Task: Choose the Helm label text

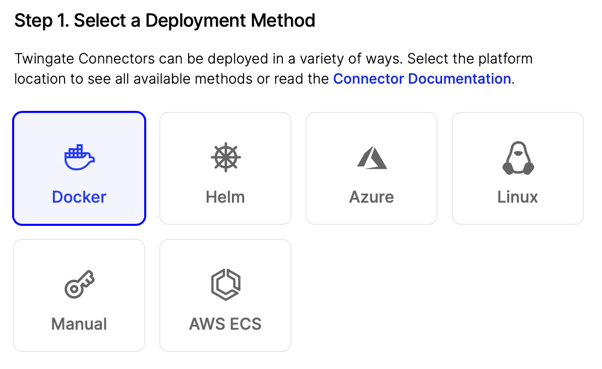Action: (x=225, y=197)
